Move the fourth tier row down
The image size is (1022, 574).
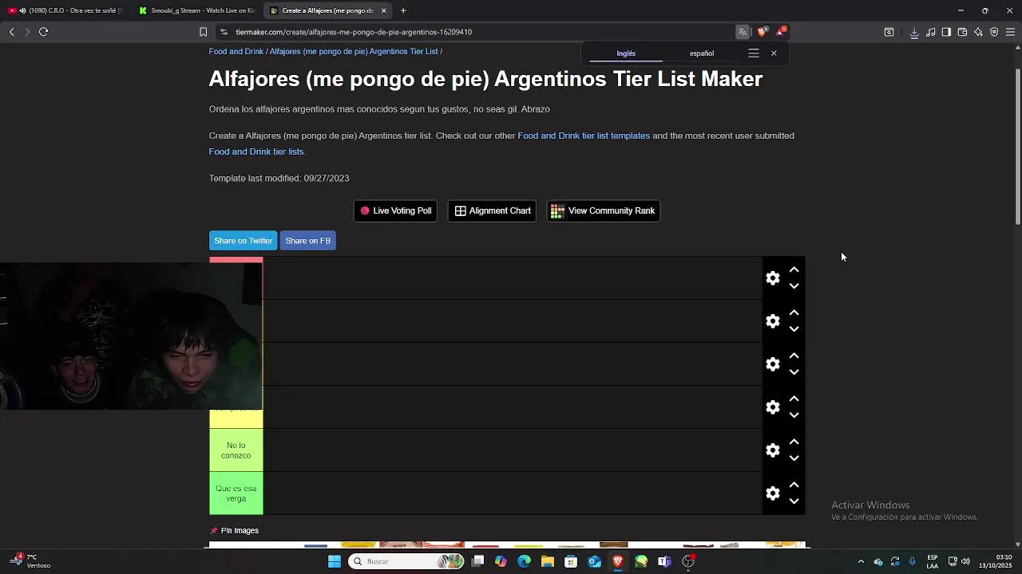[x=794, y=415]
